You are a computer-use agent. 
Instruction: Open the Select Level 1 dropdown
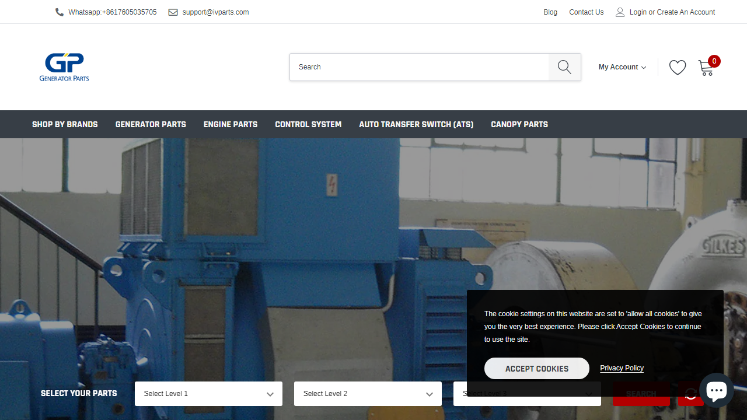208,394
